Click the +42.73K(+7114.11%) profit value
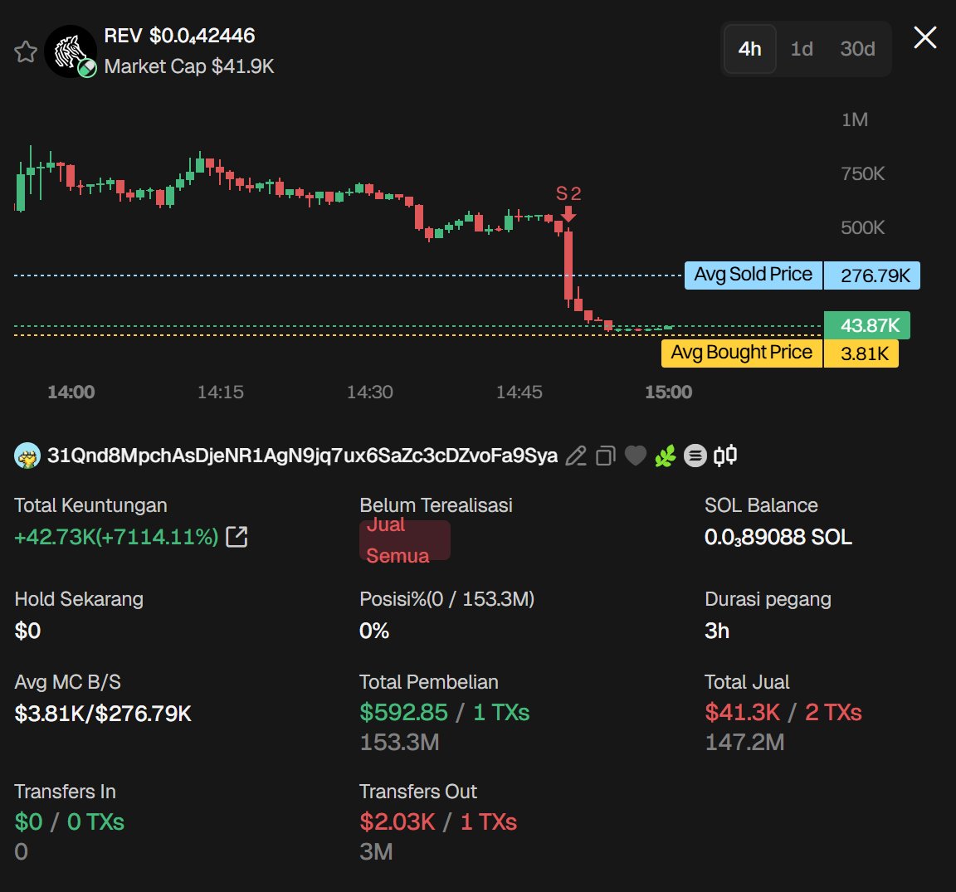956x892 pixels. 116,537
